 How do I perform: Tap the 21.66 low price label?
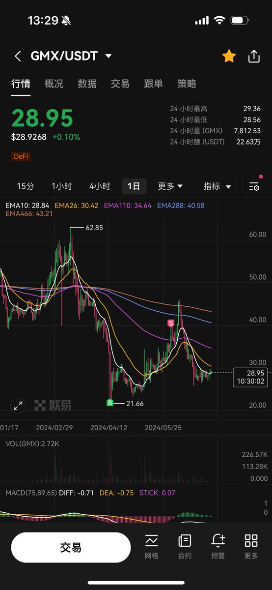click(x=135, y=403)
